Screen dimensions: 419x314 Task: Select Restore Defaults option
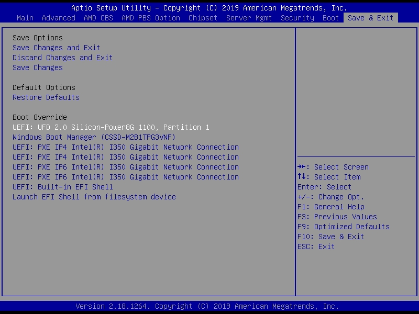[46, 97]
